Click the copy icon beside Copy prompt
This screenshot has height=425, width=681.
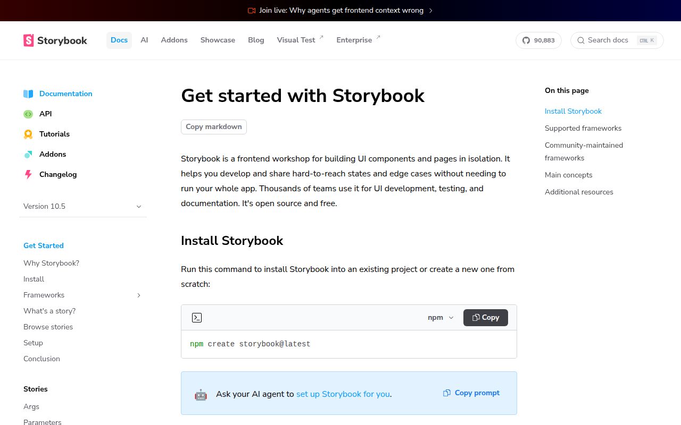tap(447, 393)
